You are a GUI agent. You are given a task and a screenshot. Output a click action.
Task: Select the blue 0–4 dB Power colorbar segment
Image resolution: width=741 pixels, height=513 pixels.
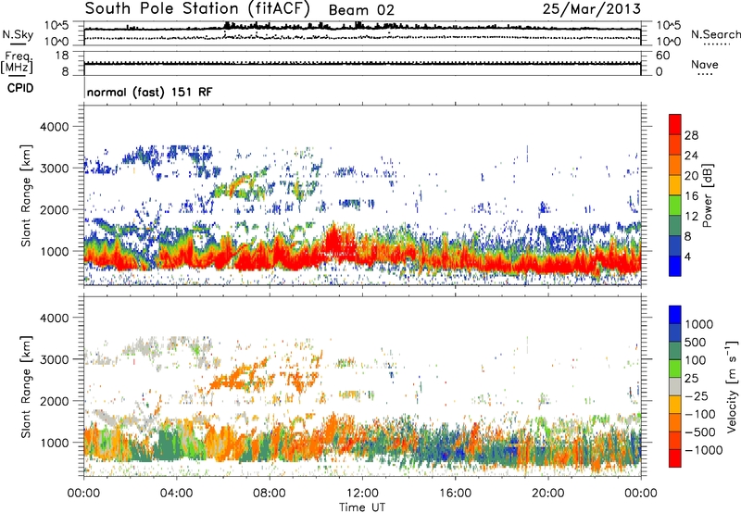[675, 266]
